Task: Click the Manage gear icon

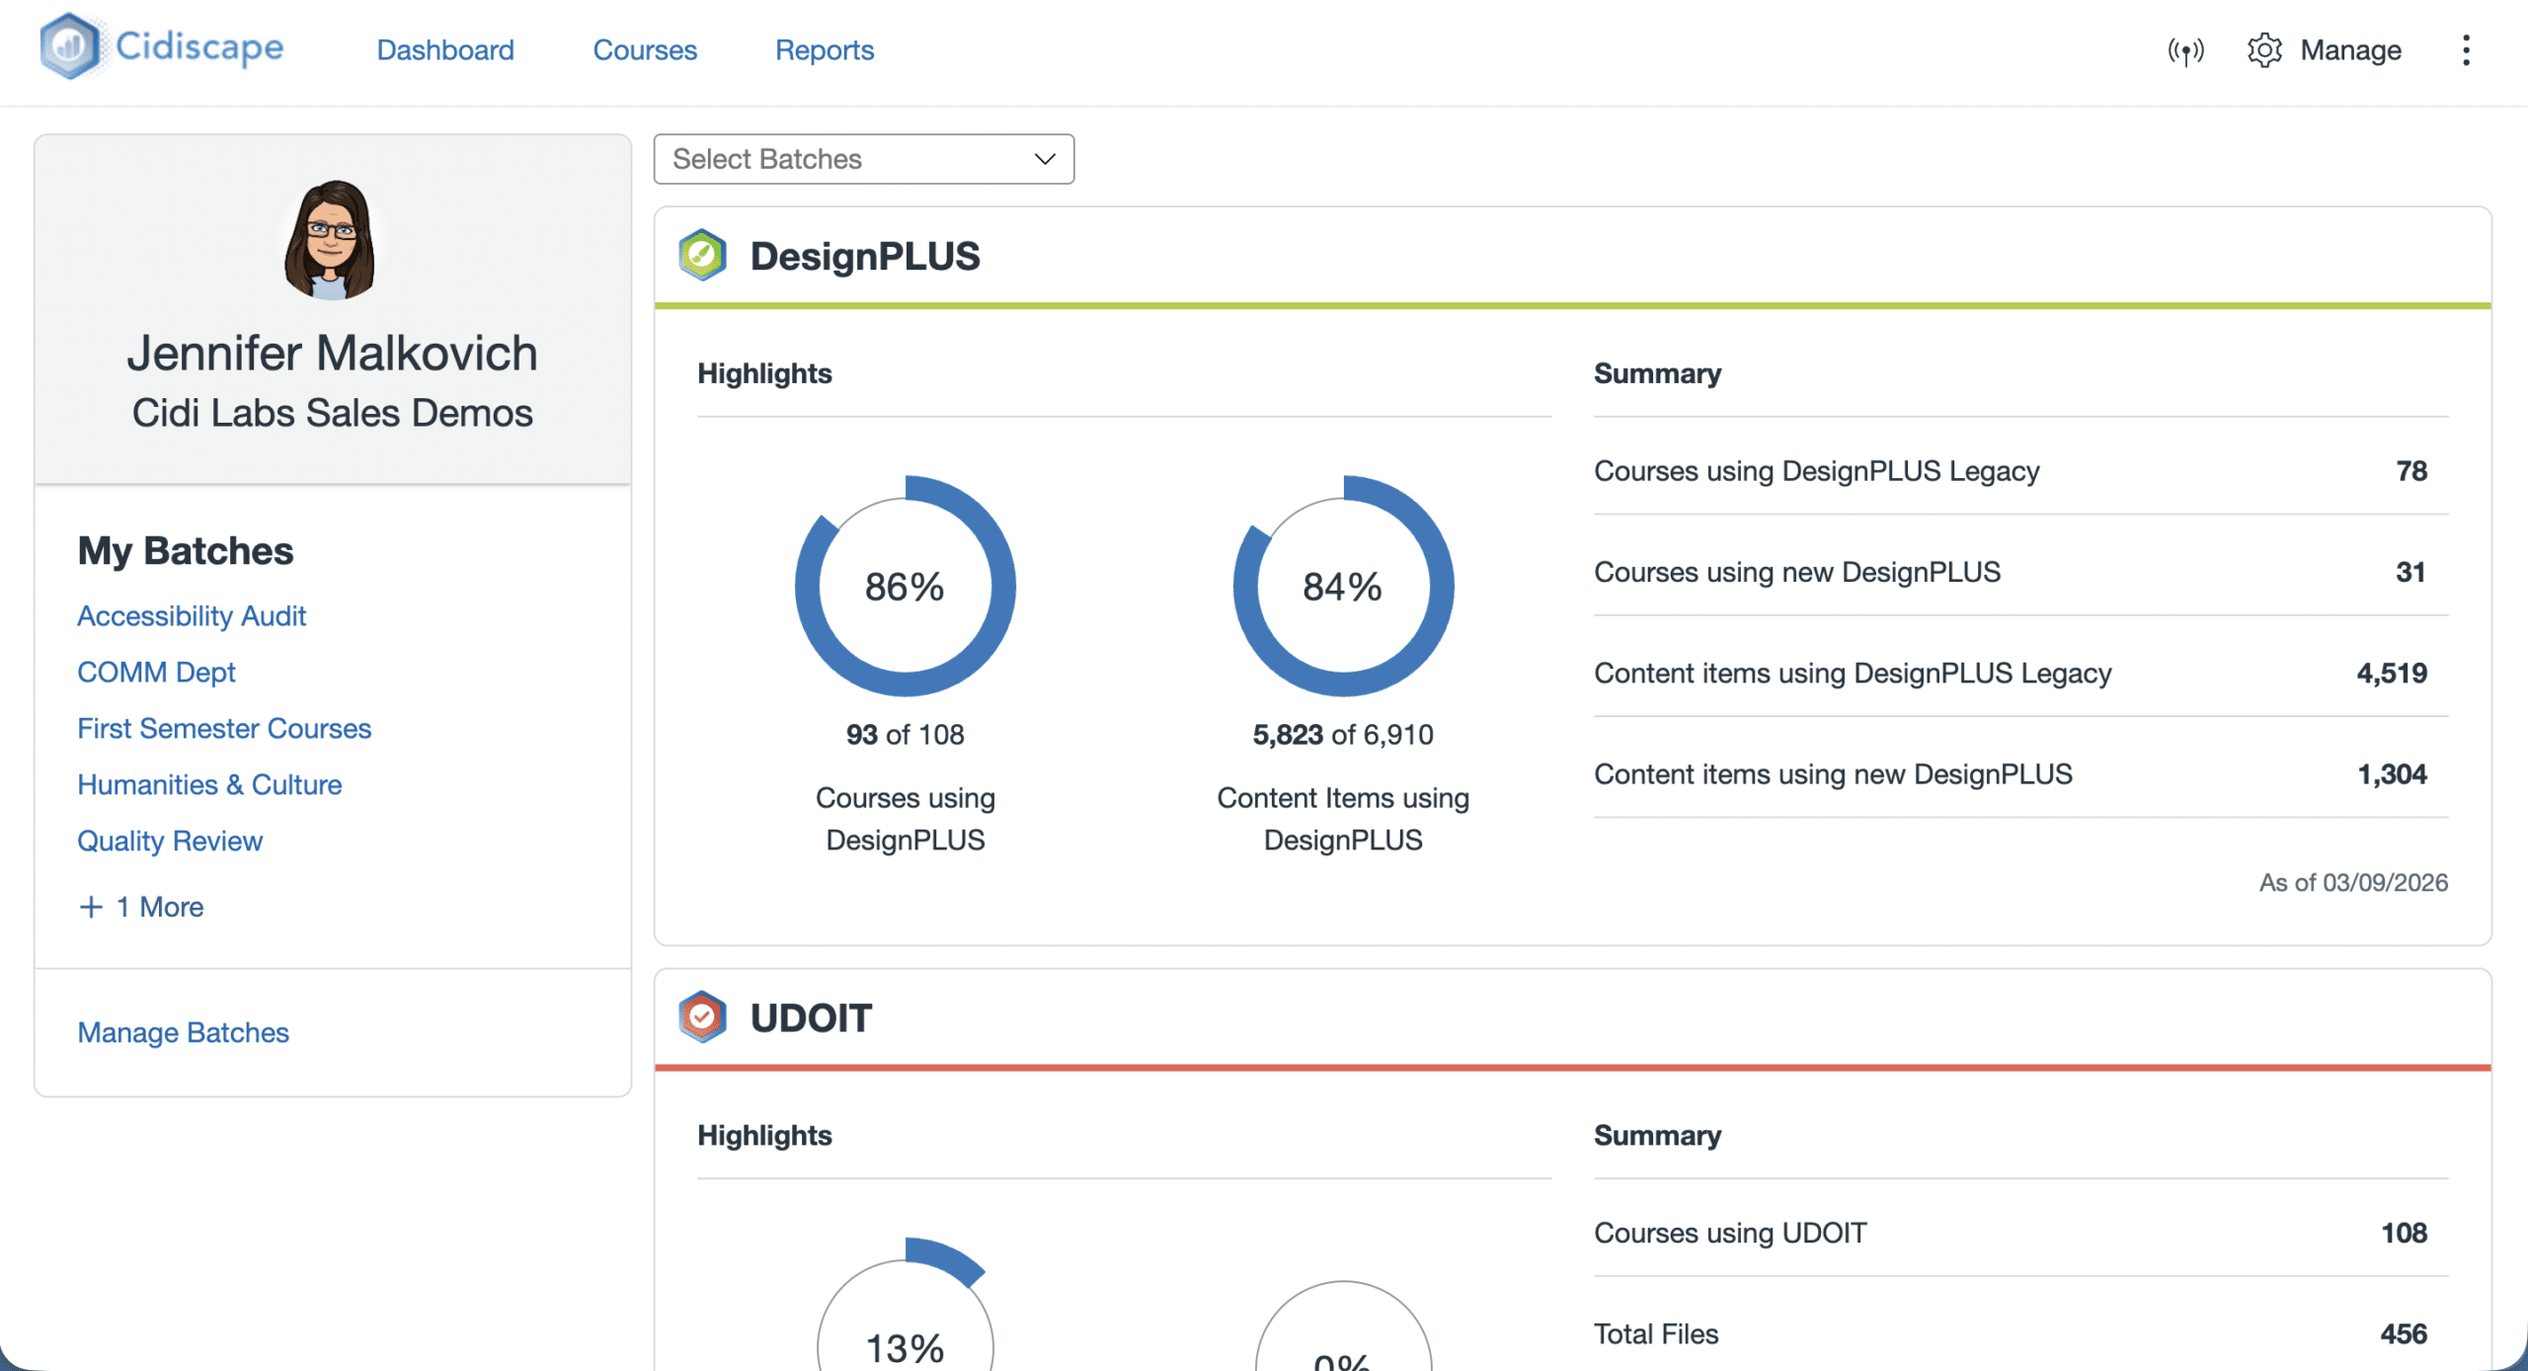Action: click(x=2264, y=50)
